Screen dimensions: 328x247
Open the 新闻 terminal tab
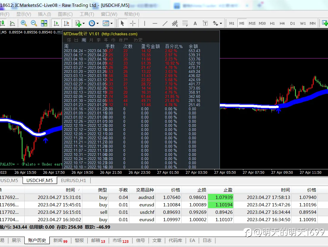60,240
